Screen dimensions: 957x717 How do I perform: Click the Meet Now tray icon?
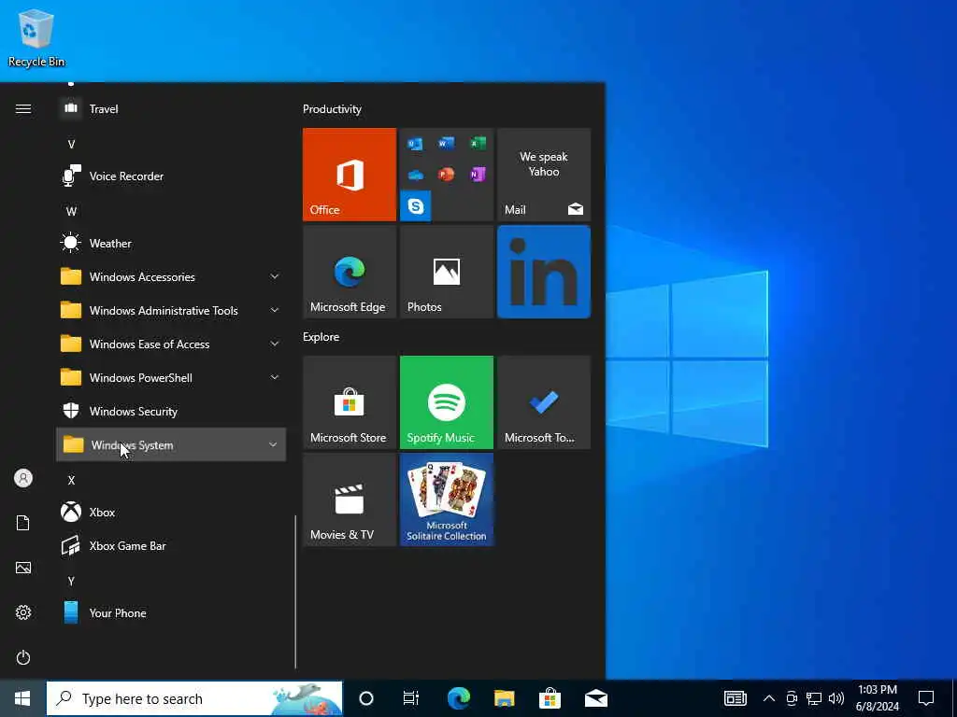click(792, 698)
